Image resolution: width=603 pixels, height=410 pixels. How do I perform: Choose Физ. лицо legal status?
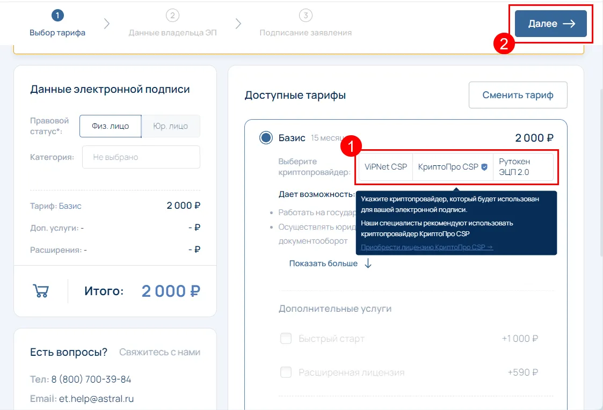click(x=110, y=126)
